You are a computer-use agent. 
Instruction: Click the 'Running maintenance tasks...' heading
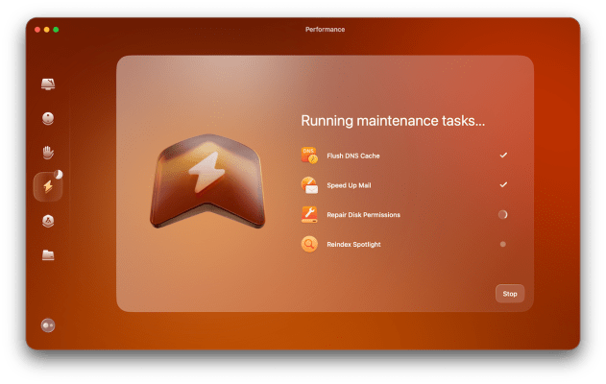393,121
